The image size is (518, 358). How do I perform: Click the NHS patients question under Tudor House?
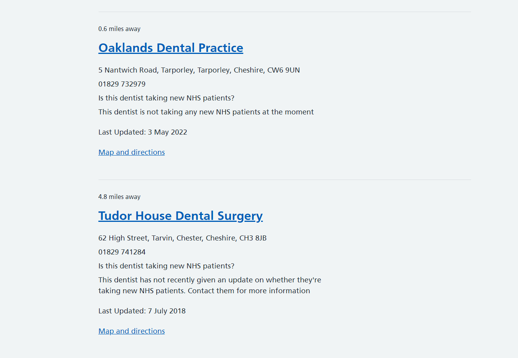coord(166,266)
